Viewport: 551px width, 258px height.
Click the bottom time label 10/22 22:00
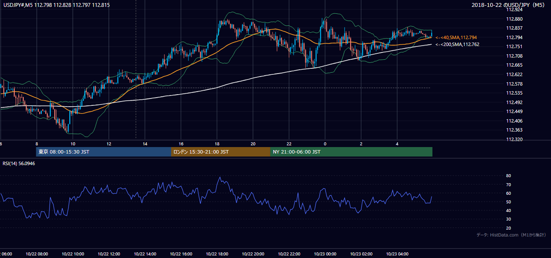click(x=289, y=254)
